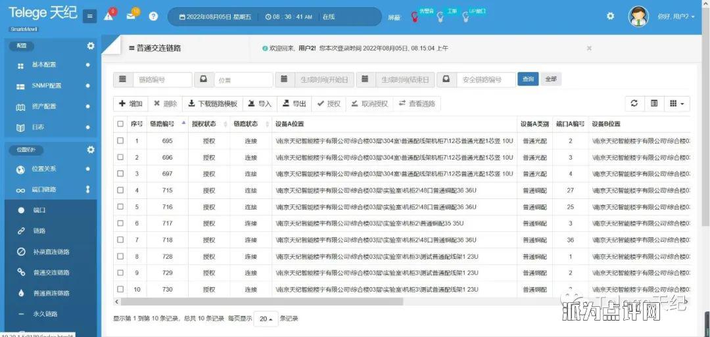Sort by 授权状态 column header
Screen dimensions: 710x337
click(x=209, y=124)
